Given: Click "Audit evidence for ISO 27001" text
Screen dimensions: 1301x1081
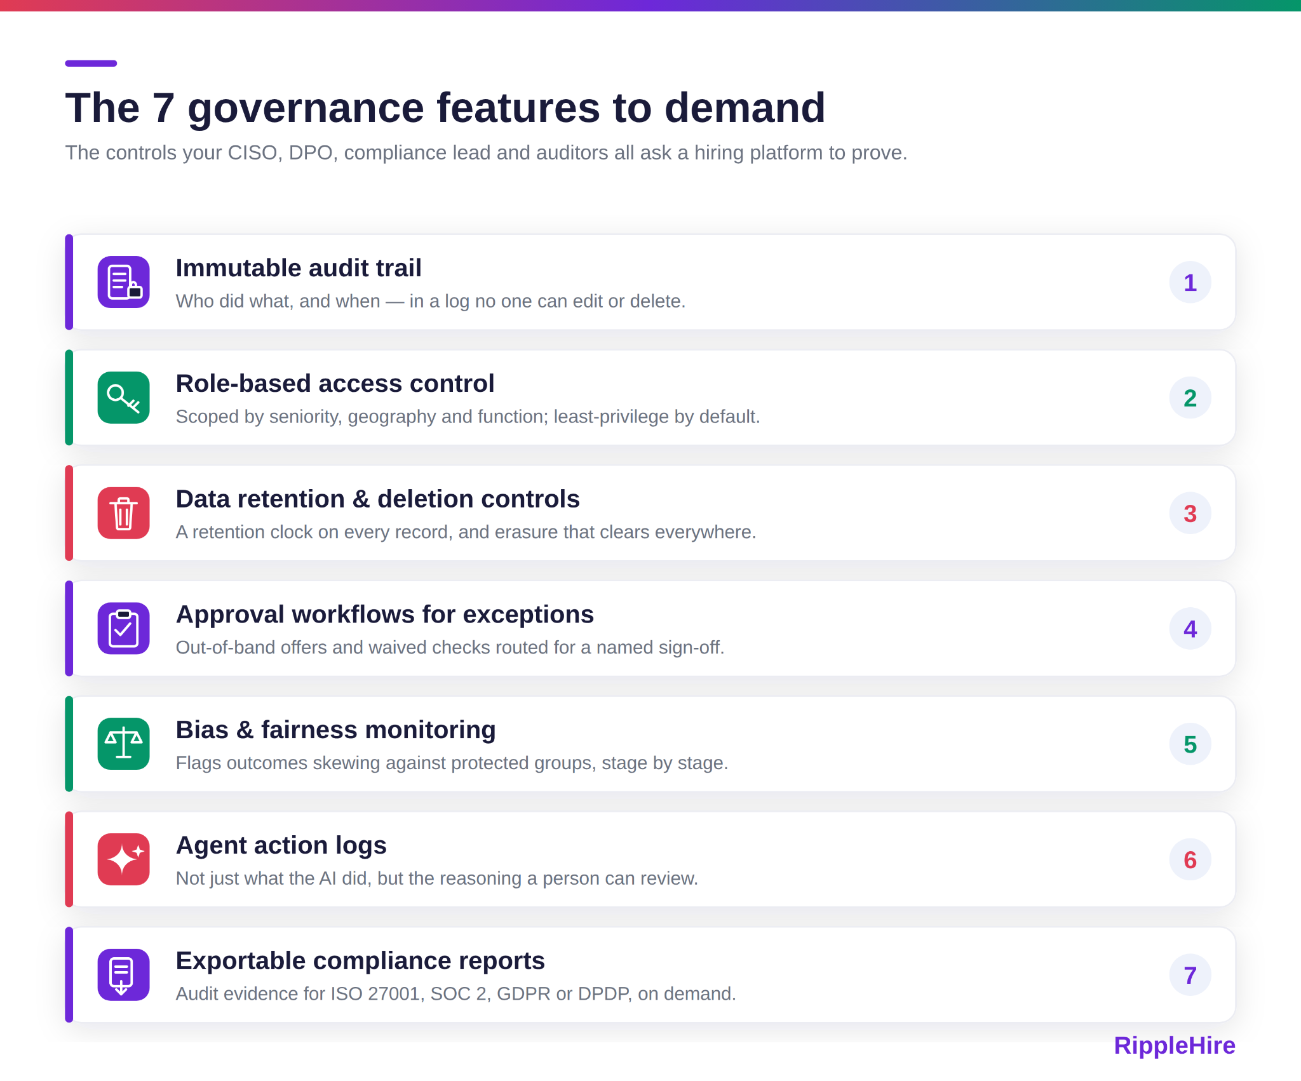Looking at the screenshot, I should [x=455, y=994].
